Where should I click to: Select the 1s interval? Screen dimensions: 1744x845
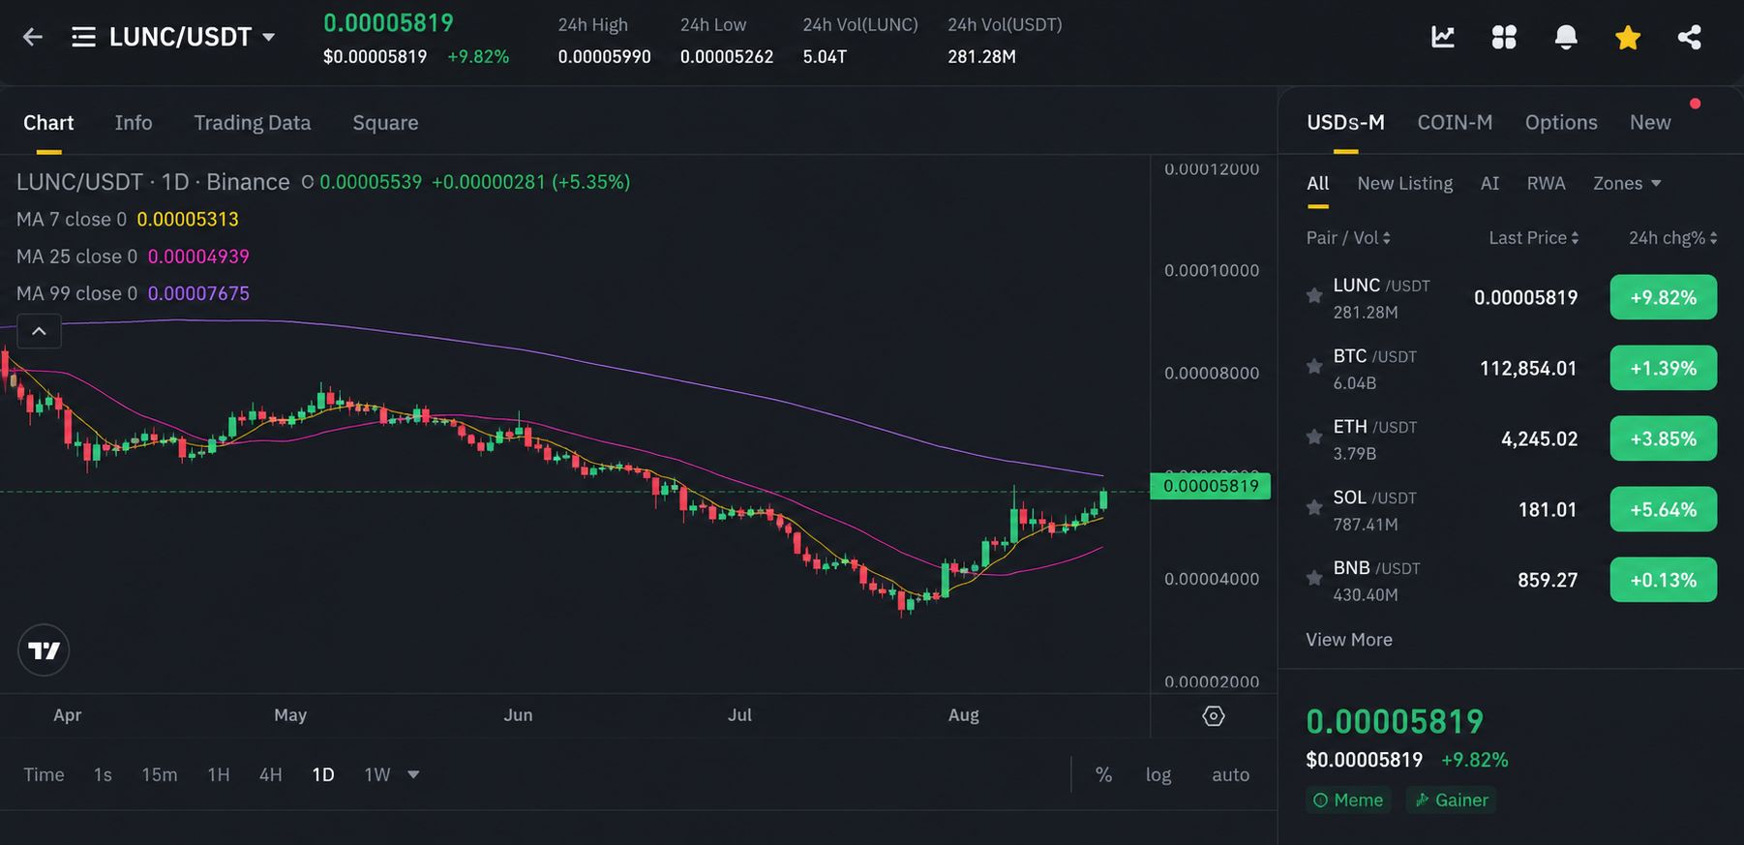point(103,774)
